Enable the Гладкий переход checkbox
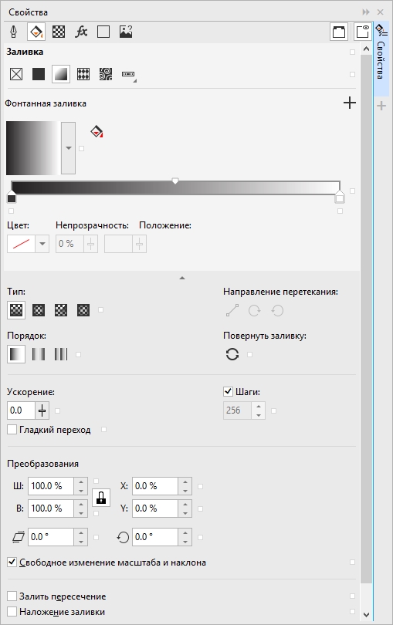 coord(12,430)
